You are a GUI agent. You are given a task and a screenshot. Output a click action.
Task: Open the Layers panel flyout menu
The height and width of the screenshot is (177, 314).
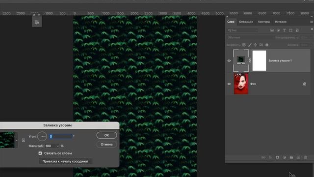pos(312,22)
